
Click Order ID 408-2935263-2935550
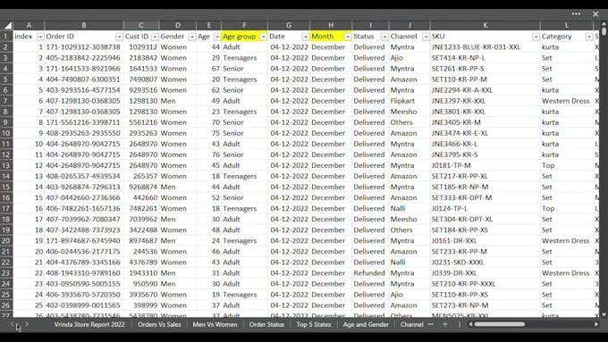pos(84,133)
